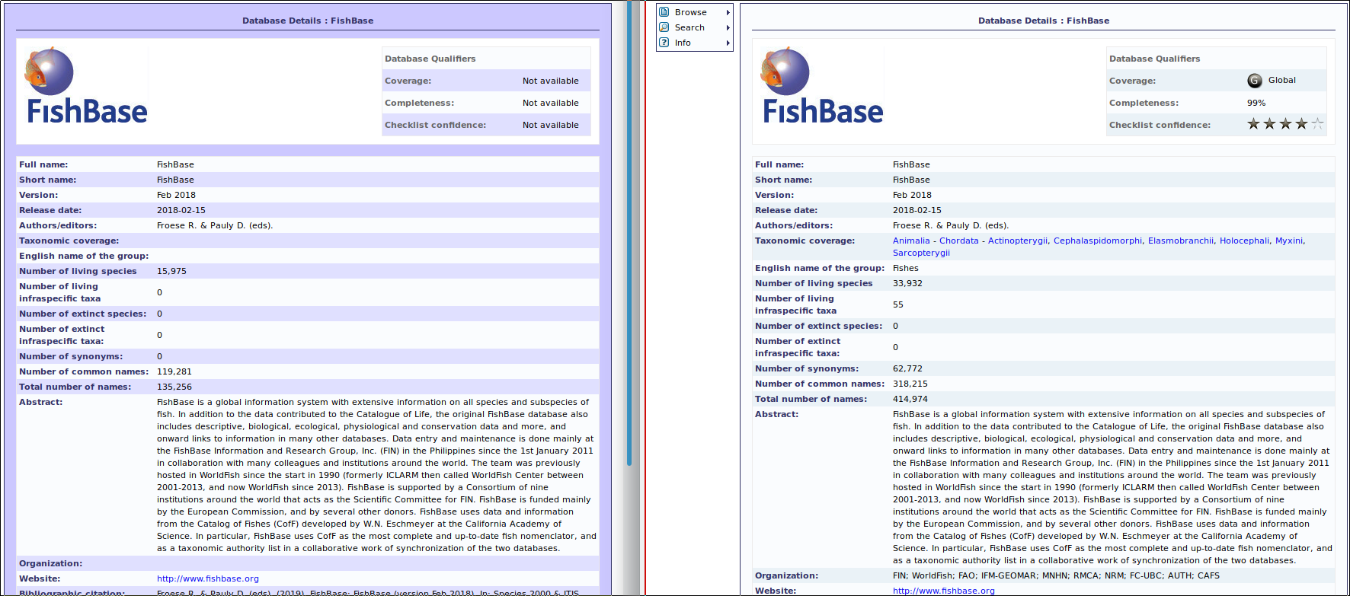Click 'Not available' beside Checklist confidence
Image resolution: width=1350 pixels, height=596 pixels.
pos(551,125)
